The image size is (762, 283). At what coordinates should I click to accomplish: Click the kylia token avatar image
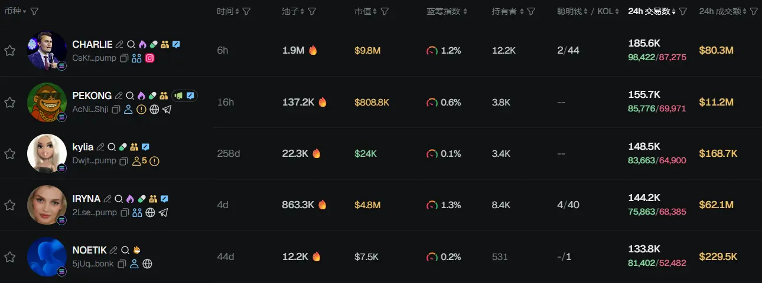[47, 153]
